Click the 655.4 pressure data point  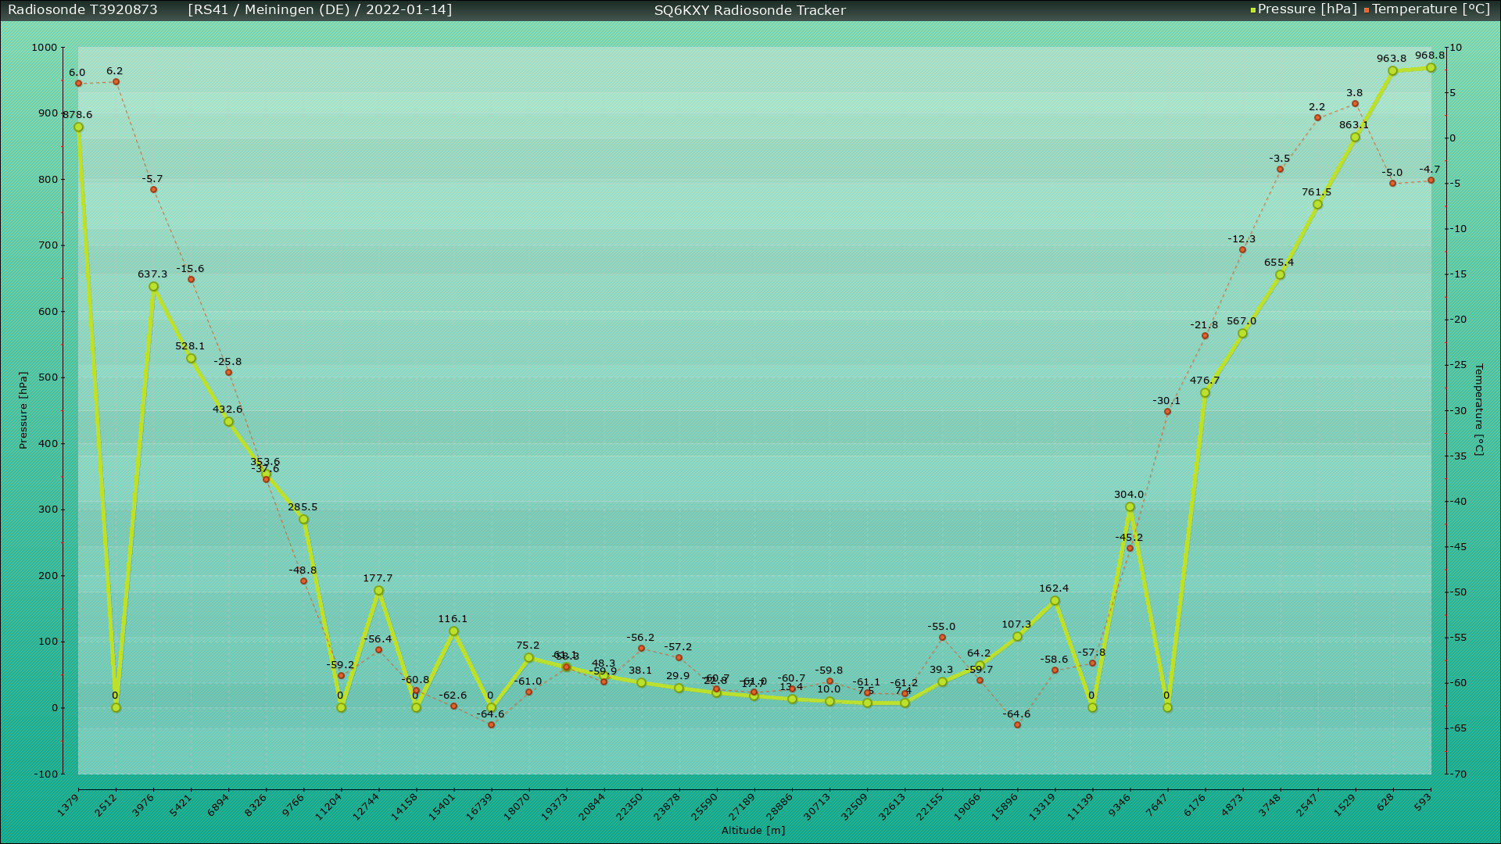point(1280,275)
